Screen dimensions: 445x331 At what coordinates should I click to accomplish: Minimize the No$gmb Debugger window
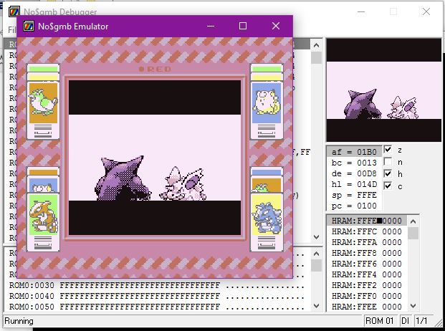point(361,11)
